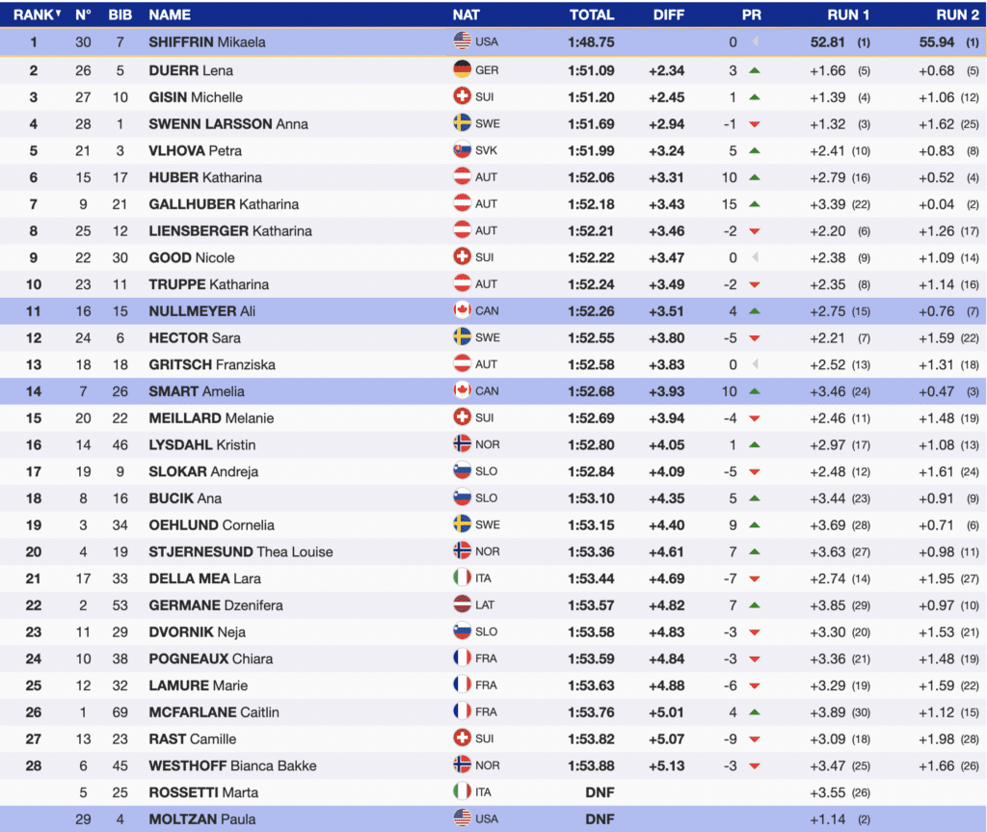This screenshot has width=987, height=832.
Task: Sort by the TOTAL column header
Action: [x=591, y=14]
